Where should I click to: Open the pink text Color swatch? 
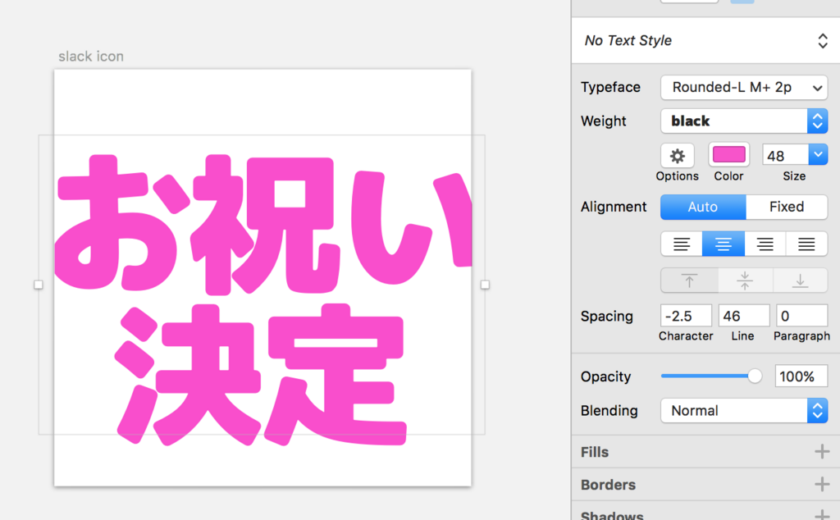click(x=728, y=155)
